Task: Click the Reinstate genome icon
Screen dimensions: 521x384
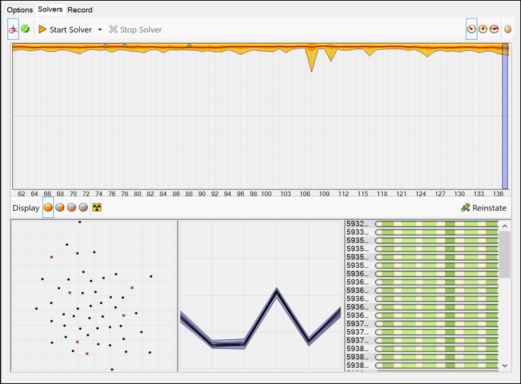Action: pos(465,208)
